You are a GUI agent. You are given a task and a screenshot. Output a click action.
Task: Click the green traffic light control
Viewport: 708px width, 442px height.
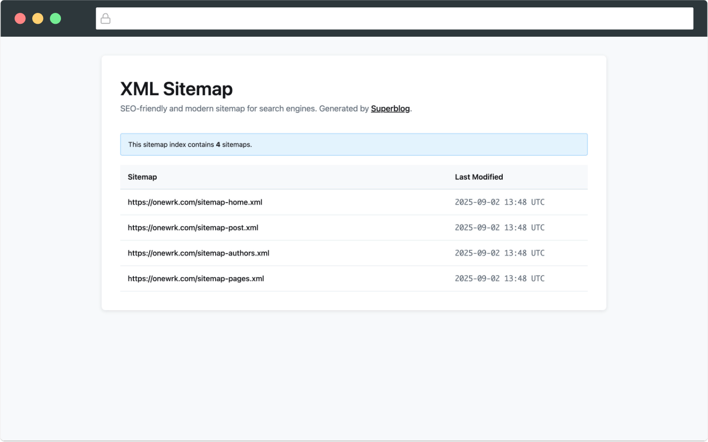pyautogui.click(x=56, y=18)
